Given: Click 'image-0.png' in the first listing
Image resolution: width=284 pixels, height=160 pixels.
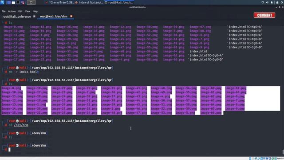Looking at the screenshot, I should point(13,27).
